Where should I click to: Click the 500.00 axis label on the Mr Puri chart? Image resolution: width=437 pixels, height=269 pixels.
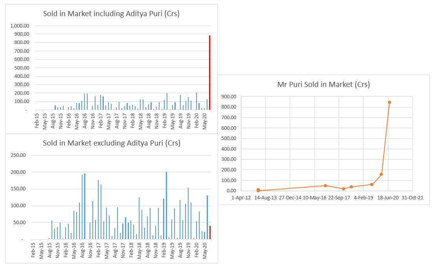(229, 138)
